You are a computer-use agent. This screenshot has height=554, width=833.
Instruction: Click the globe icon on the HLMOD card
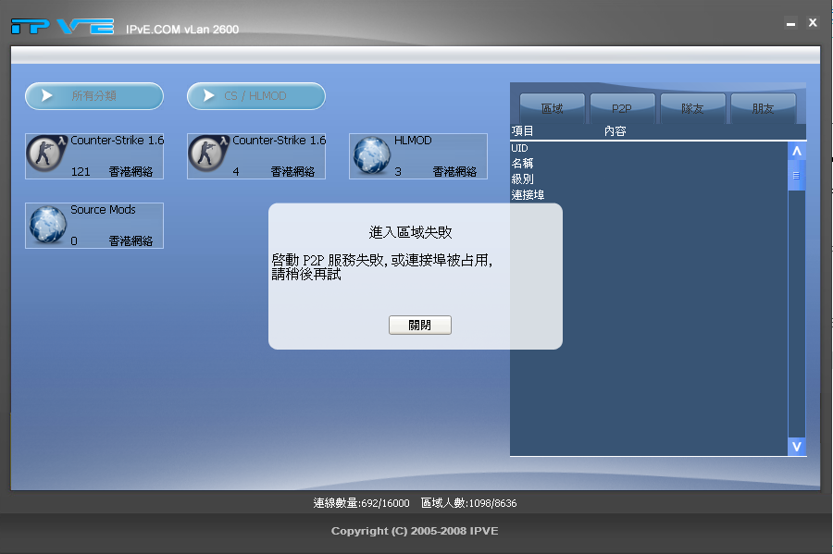point(370,155)
